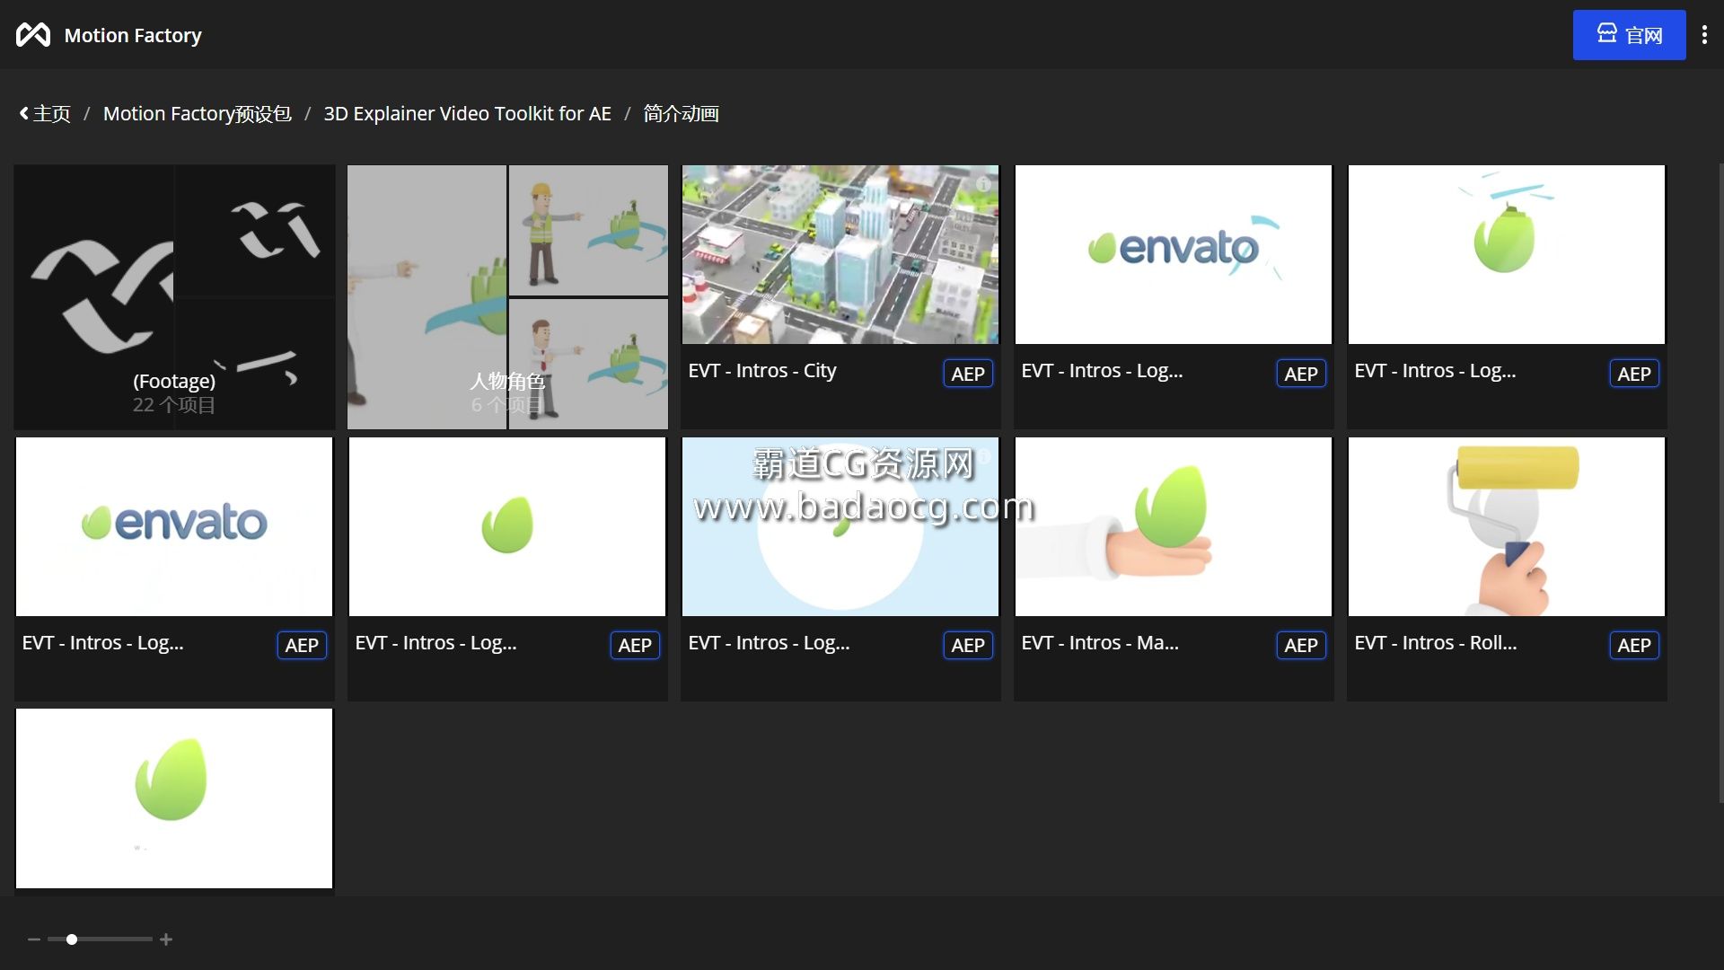1724x970 pixels.
Task: Select the light blue circle background thumbnail
Action: coord(840,526)
